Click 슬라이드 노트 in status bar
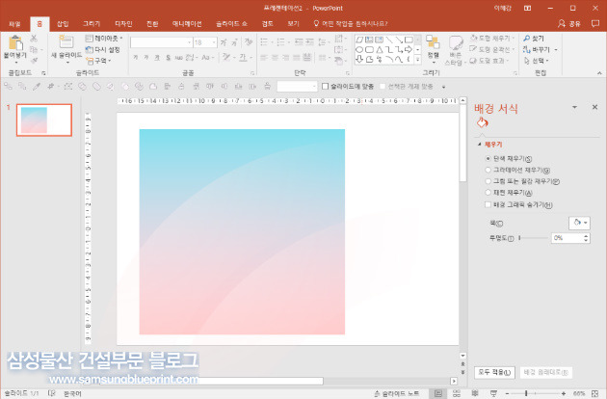The image size is (607, 399). tap(396, 393)
